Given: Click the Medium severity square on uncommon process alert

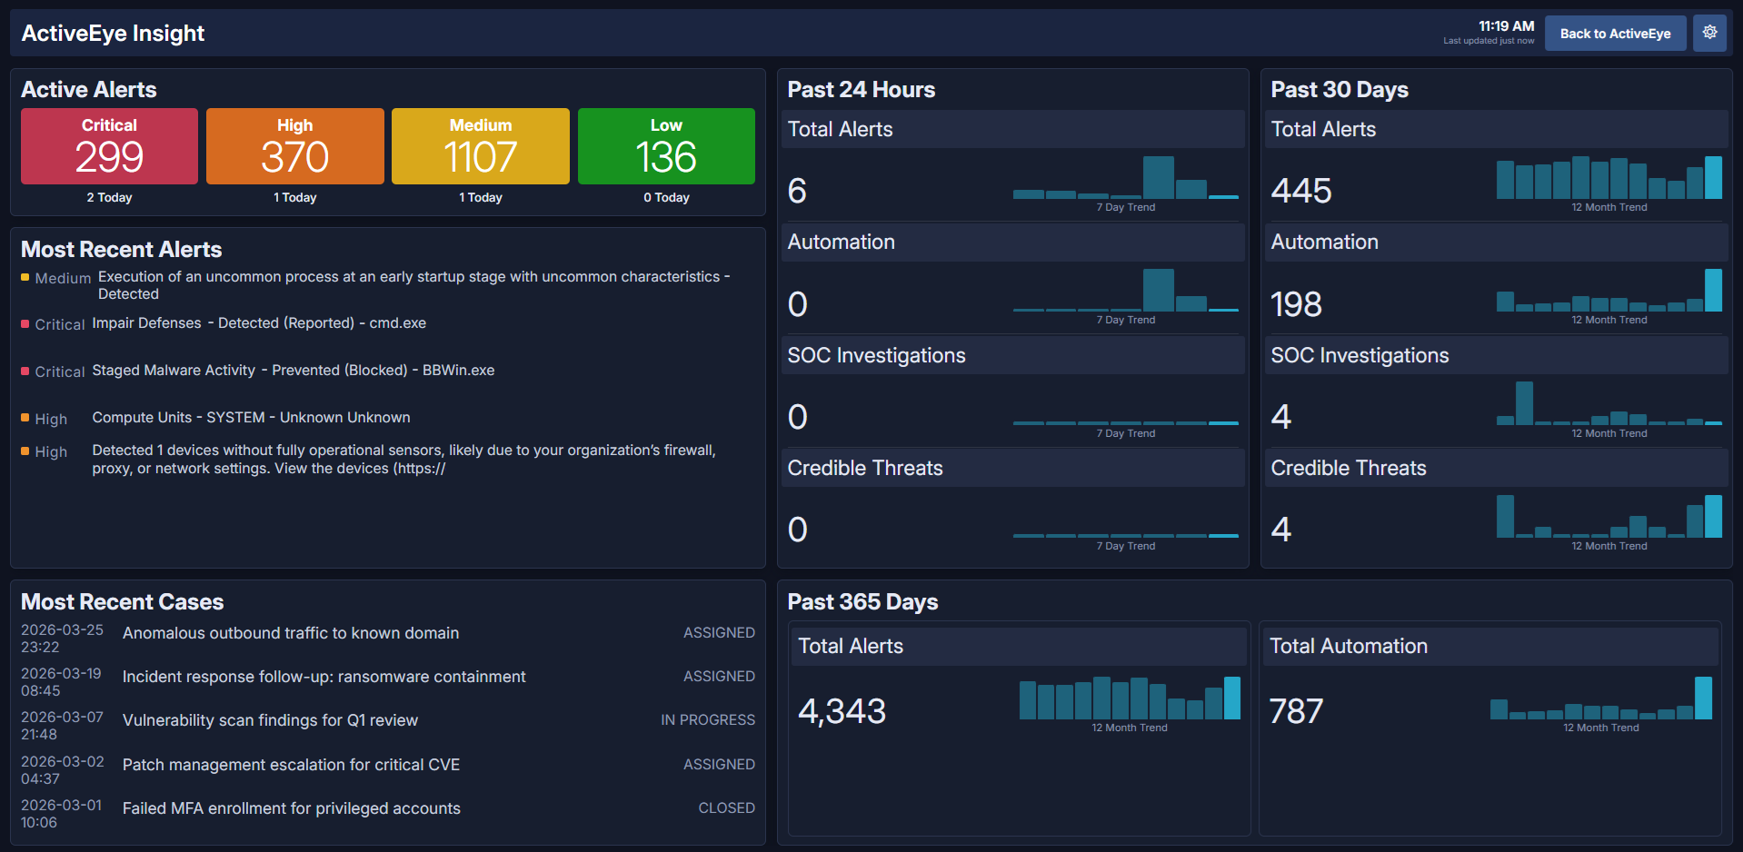Looking at the screenshot, I should (23, 277).
